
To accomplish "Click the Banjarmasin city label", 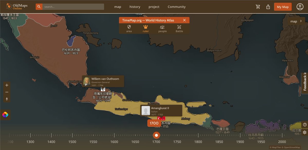I will pyautogui.click(x=214, y=51).
